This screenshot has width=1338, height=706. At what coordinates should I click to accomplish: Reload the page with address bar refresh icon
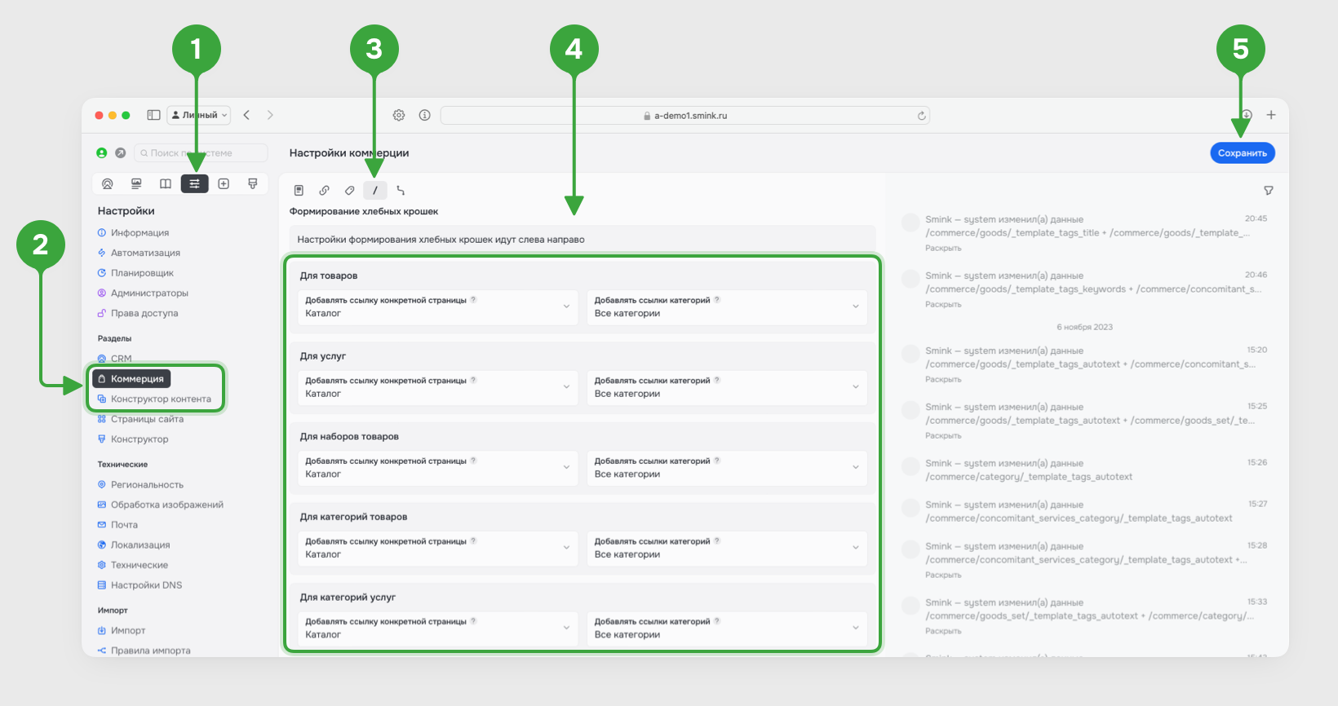(x=921, y=116)
